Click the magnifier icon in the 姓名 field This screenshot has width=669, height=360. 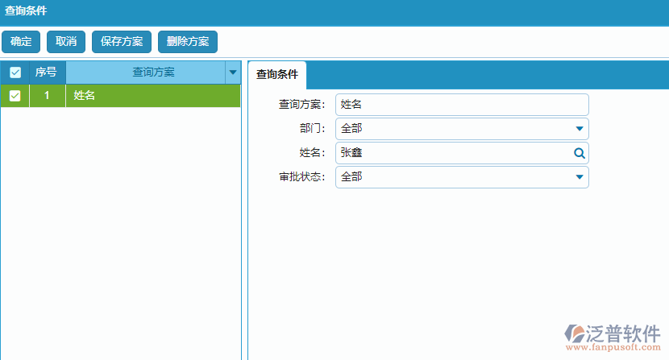579,153
